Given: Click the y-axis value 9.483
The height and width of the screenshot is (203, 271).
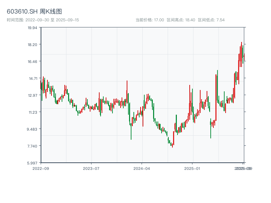Looking at the screenshot, I should [x=32, y=129].
